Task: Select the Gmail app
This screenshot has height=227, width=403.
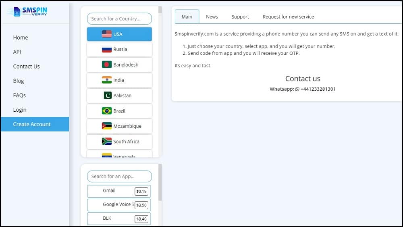Action: (x=119, y=191)
